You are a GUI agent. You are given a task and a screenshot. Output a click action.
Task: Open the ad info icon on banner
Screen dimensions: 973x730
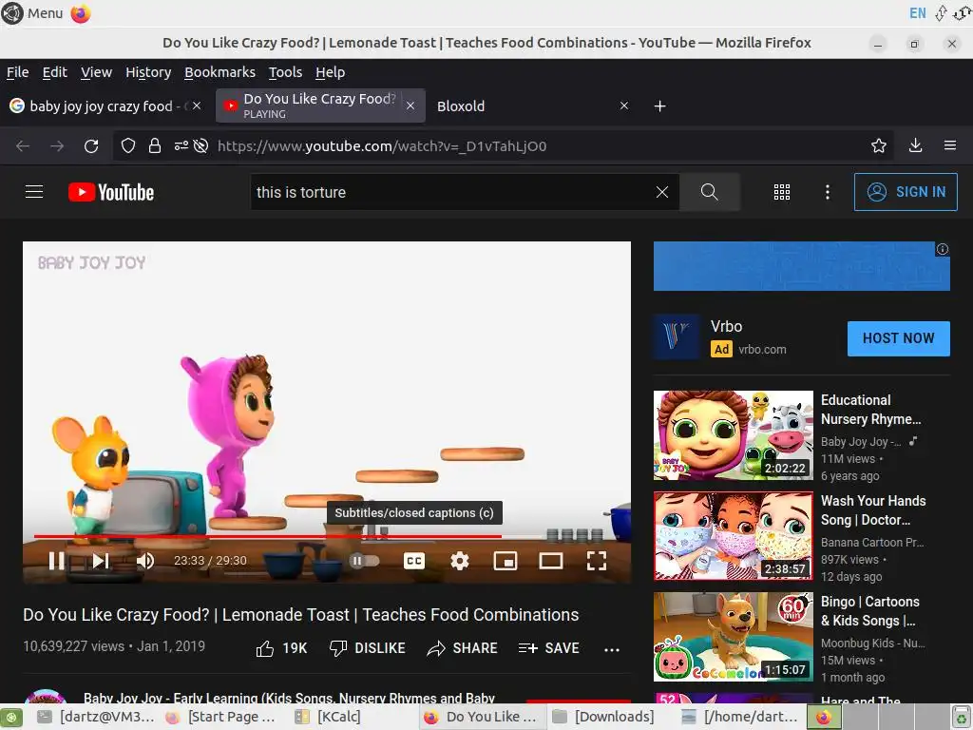942,249
